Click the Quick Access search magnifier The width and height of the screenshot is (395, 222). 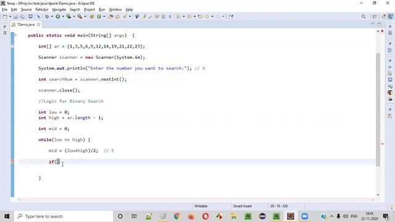pyautogui.click(x=364, y=17)
